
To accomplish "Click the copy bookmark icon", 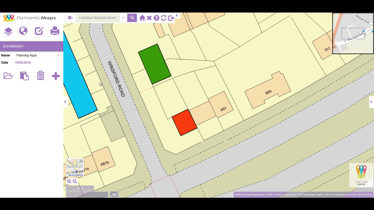I will 24,76.
